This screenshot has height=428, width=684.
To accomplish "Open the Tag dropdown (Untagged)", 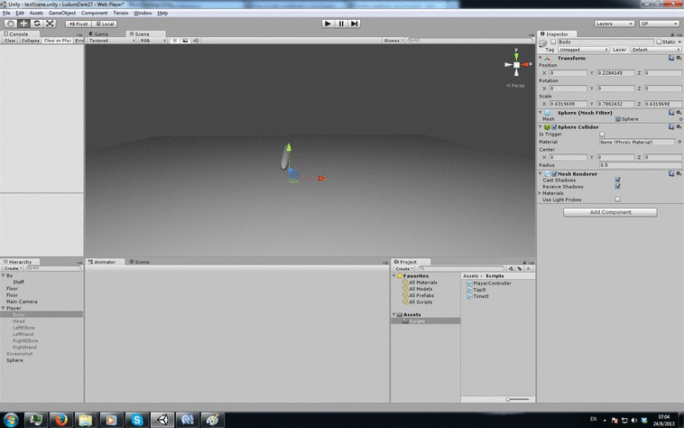I will click(x=583, y=50).
